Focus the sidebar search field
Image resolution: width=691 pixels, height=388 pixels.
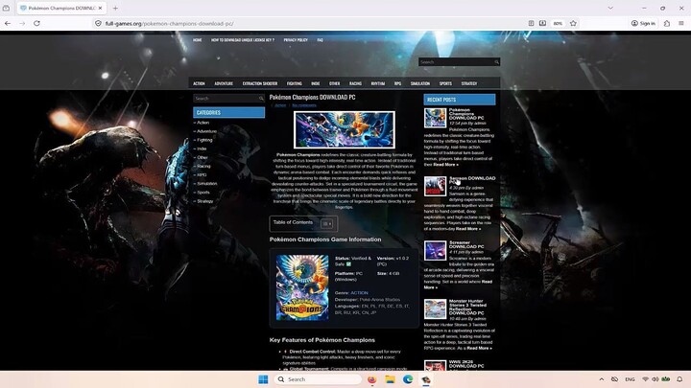[226, 99]
